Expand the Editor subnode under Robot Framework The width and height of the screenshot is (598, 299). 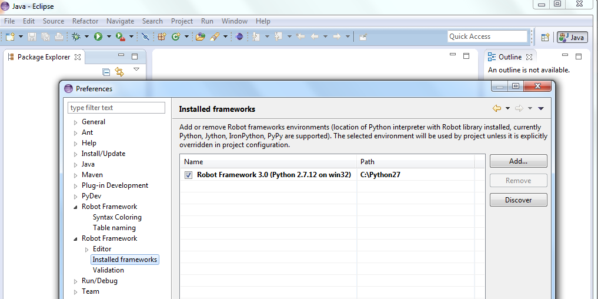[x=86, y=250]
